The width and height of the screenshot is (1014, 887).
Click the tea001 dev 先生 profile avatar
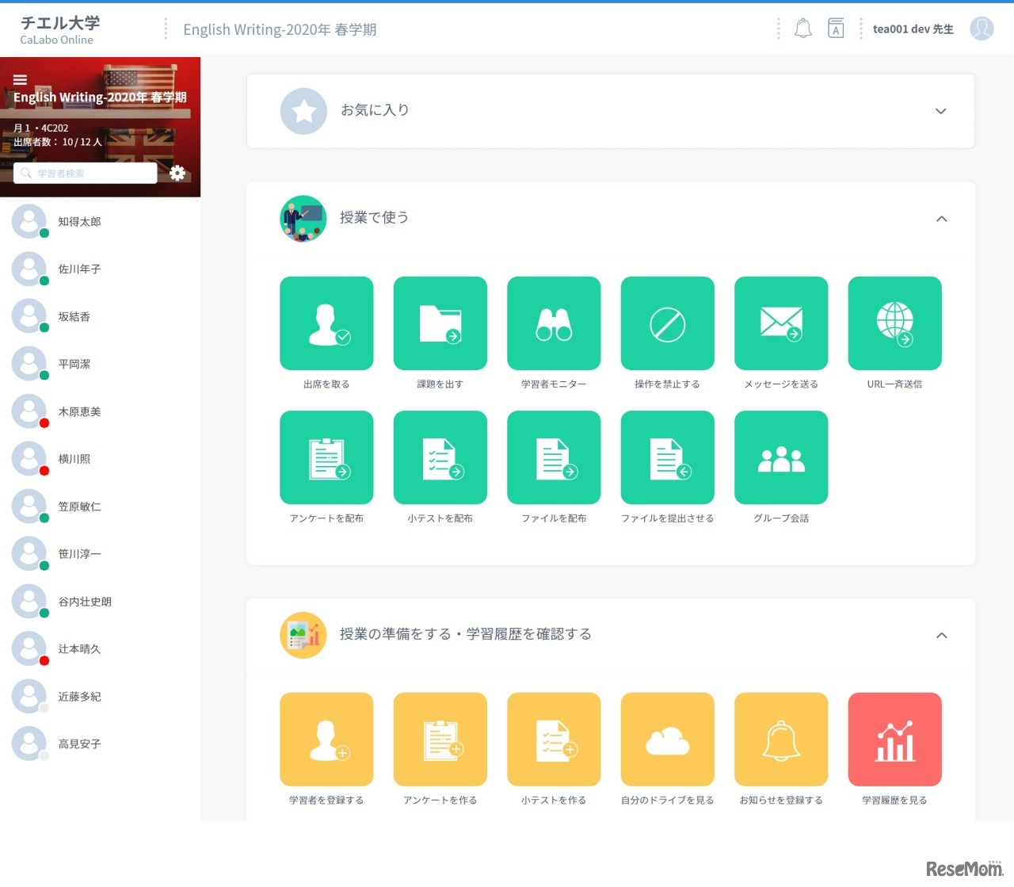pos(982,29)
